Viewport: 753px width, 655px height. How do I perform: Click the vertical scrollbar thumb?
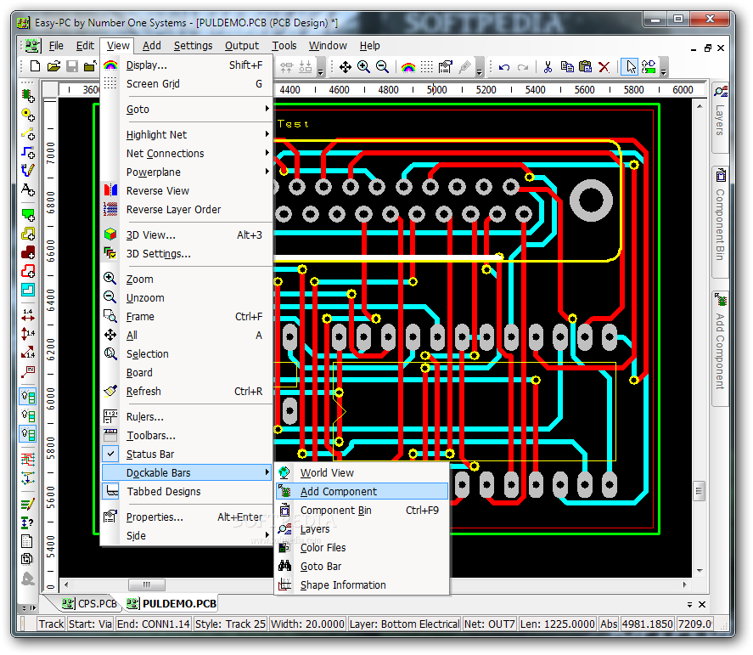[700, 491]
